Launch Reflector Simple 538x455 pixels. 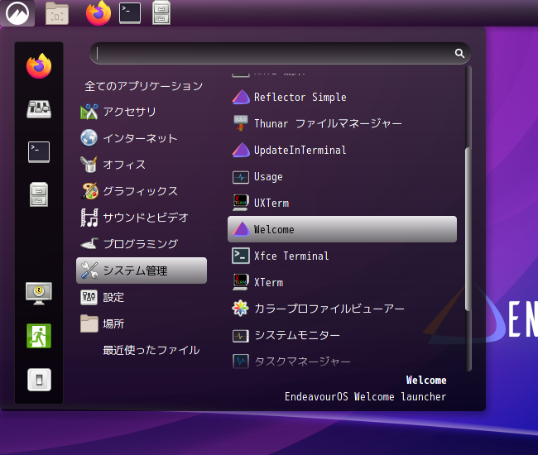coord(342,97)
